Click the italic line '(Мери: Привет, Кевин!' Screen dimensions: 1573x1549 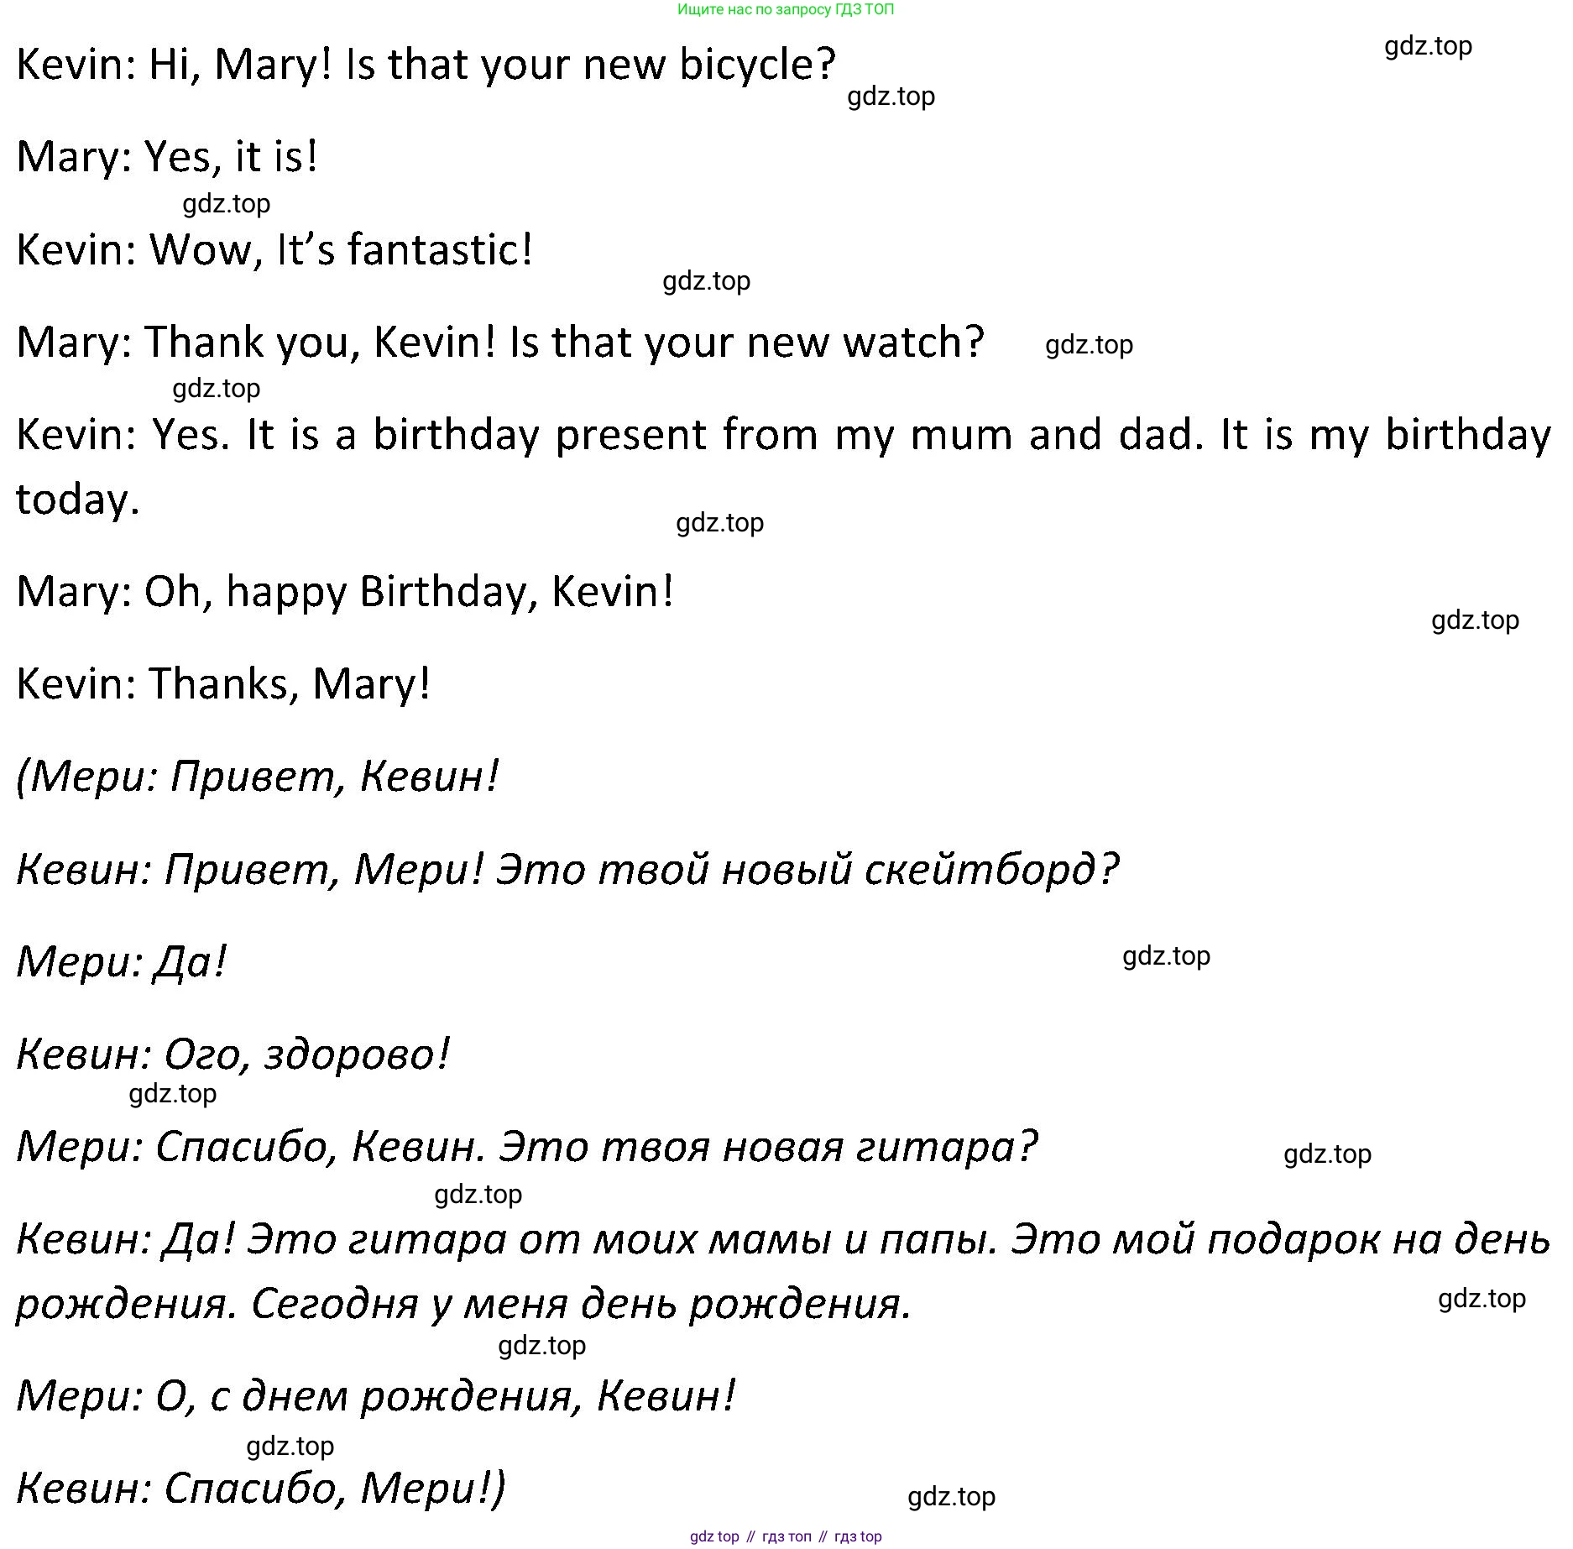point(258,777)
